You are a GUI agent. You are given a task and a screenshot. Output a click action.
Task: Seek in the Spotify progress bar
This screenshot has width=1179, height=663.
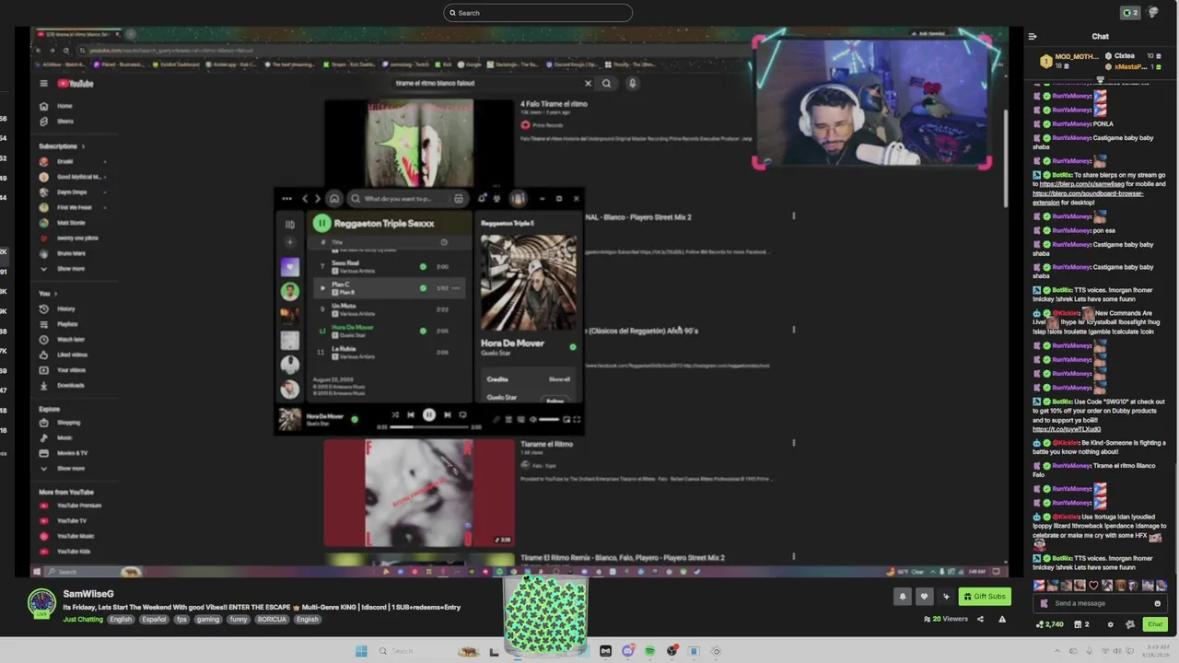[429, 427]
